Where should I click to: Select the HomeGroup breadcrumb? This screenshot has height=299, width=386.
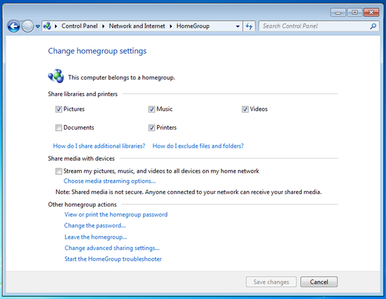193,26
